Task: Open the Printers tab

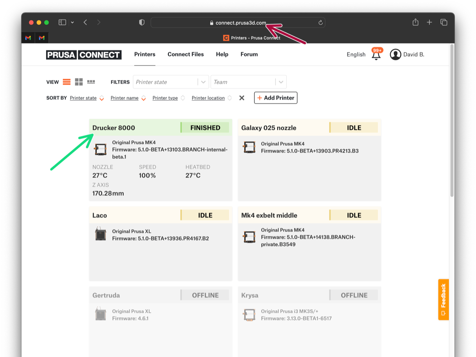Action: coord(145,54)
